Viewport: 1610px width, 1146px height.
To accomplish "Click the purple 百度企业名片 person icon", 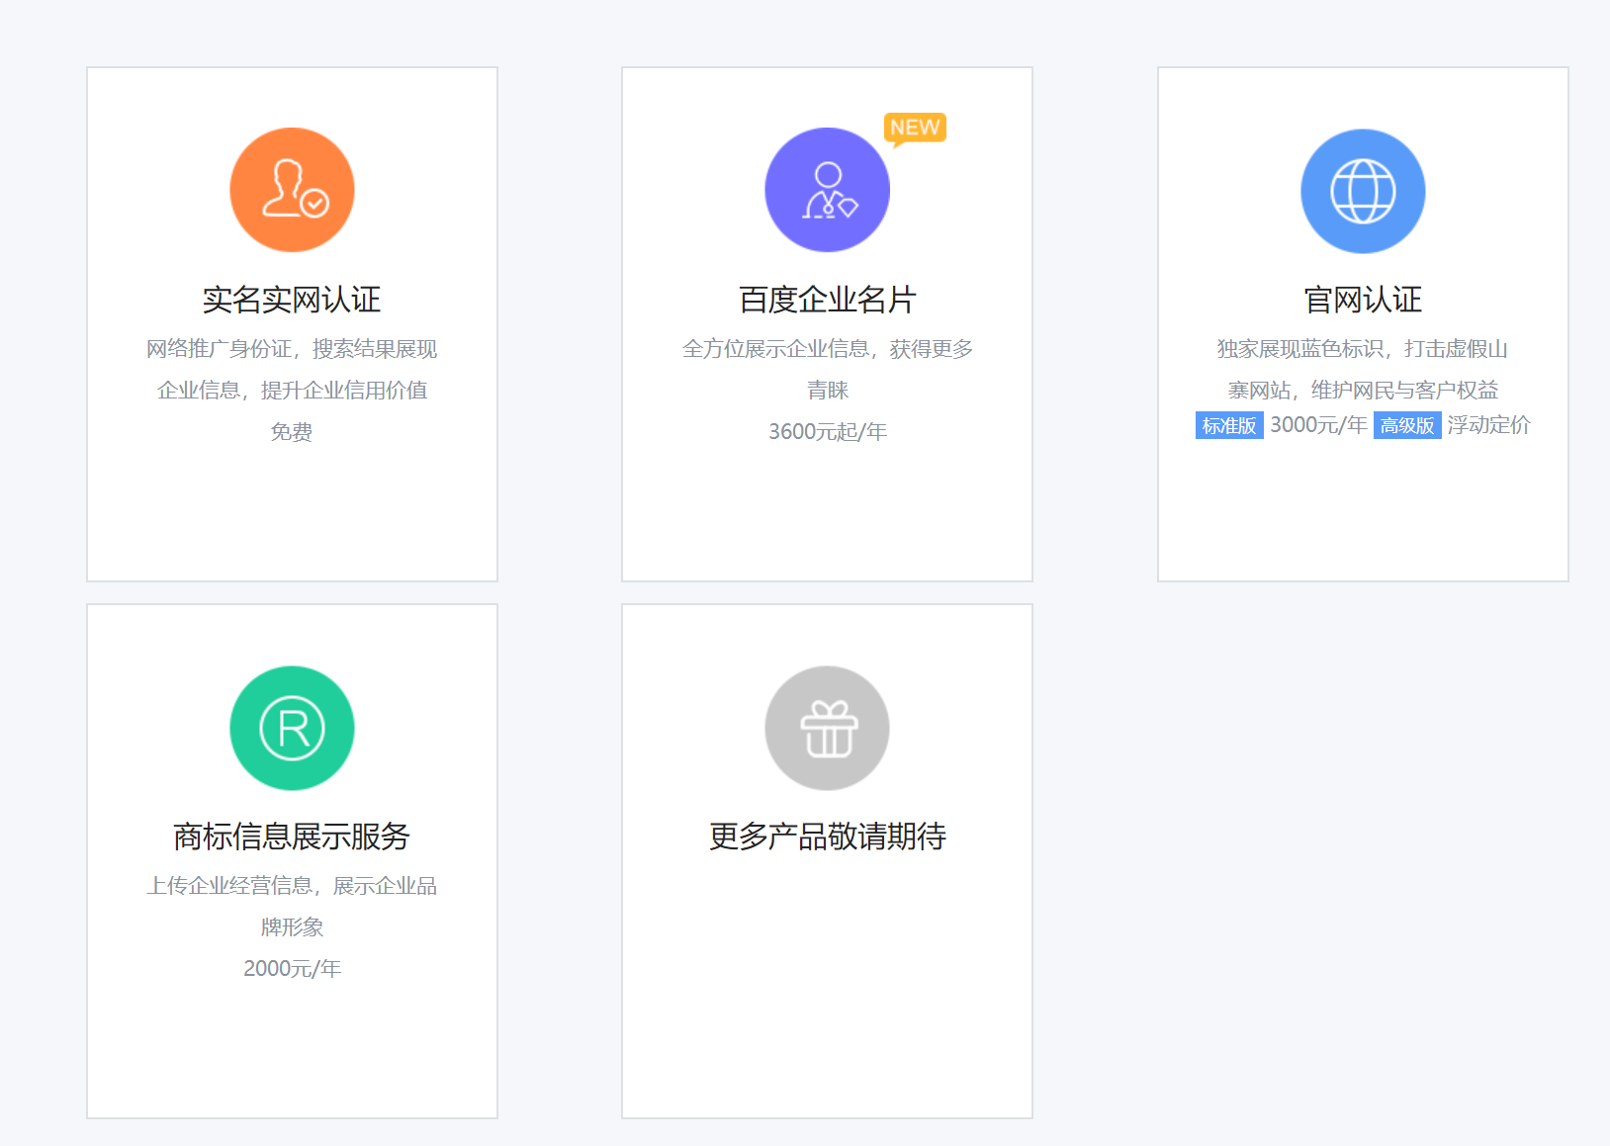I will coord(827,190).
